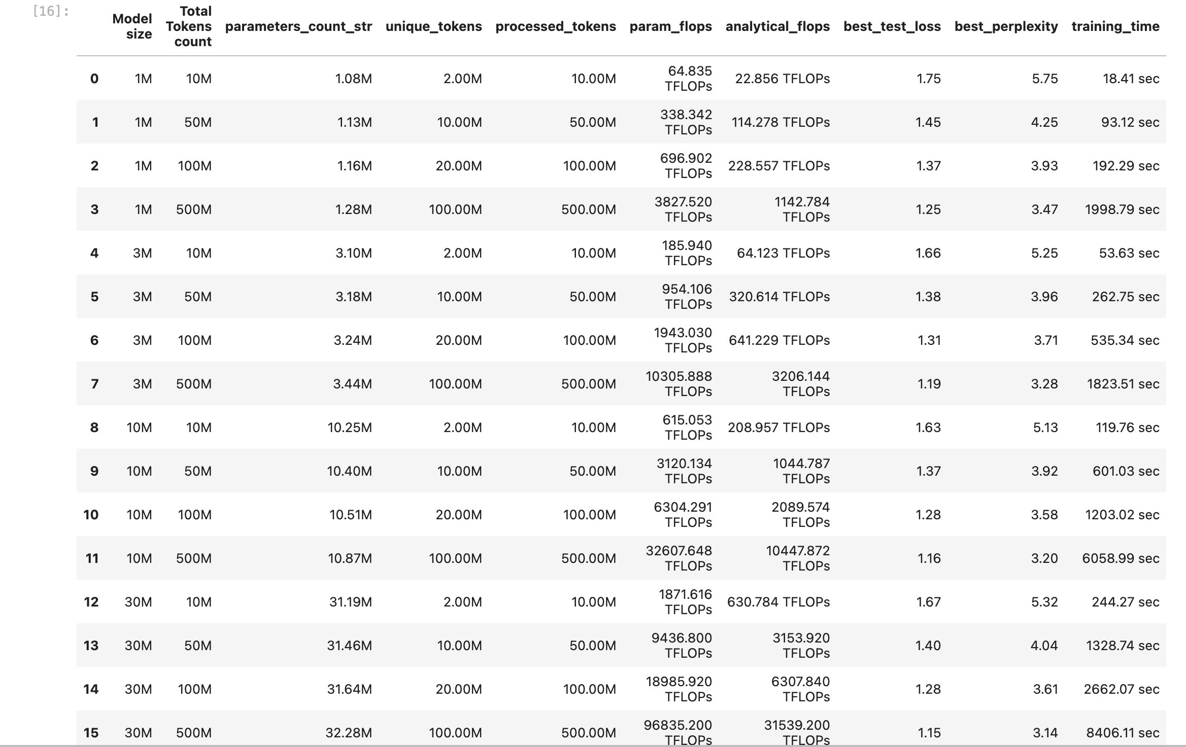
Task: Click the cell output prompt [16]:
Action: (x=51, y=11)
